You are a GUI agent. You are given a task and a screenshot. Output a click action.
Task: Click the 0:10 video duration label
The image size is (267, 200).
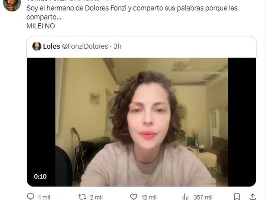[x=40, y=176]
